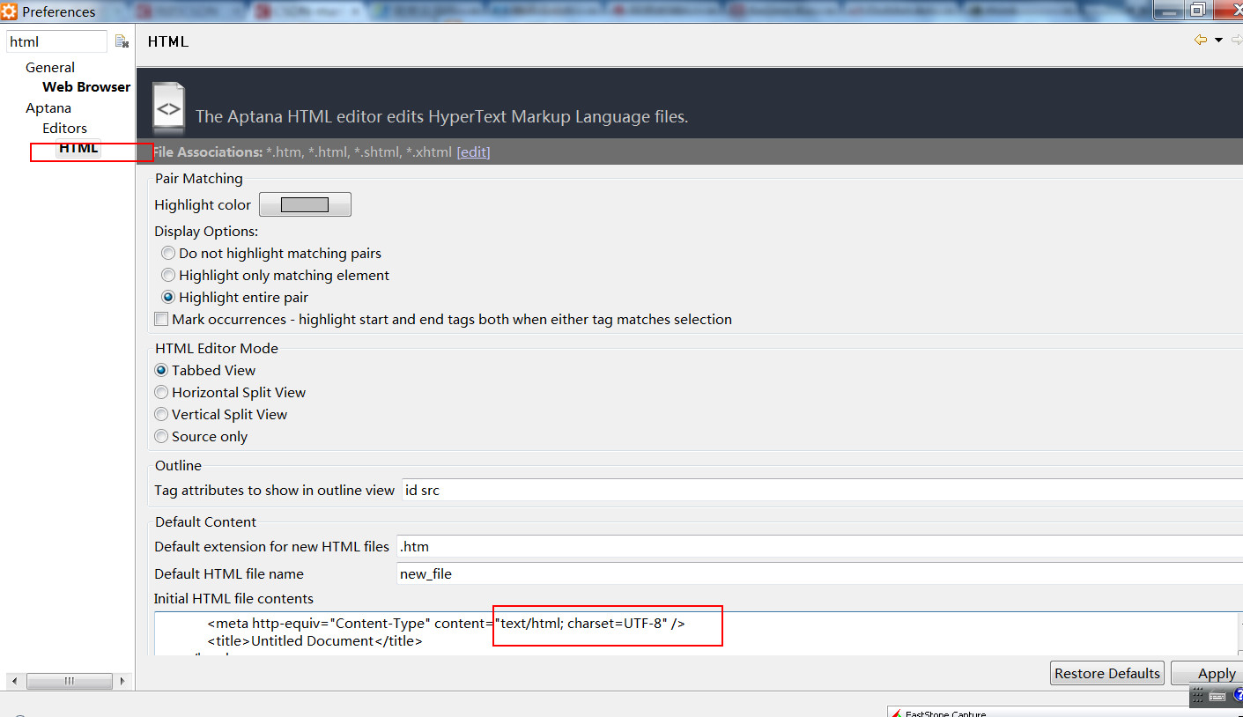Click the Default HTML file name field
This screenshot has height=717, width=1243.
[819, 573]
